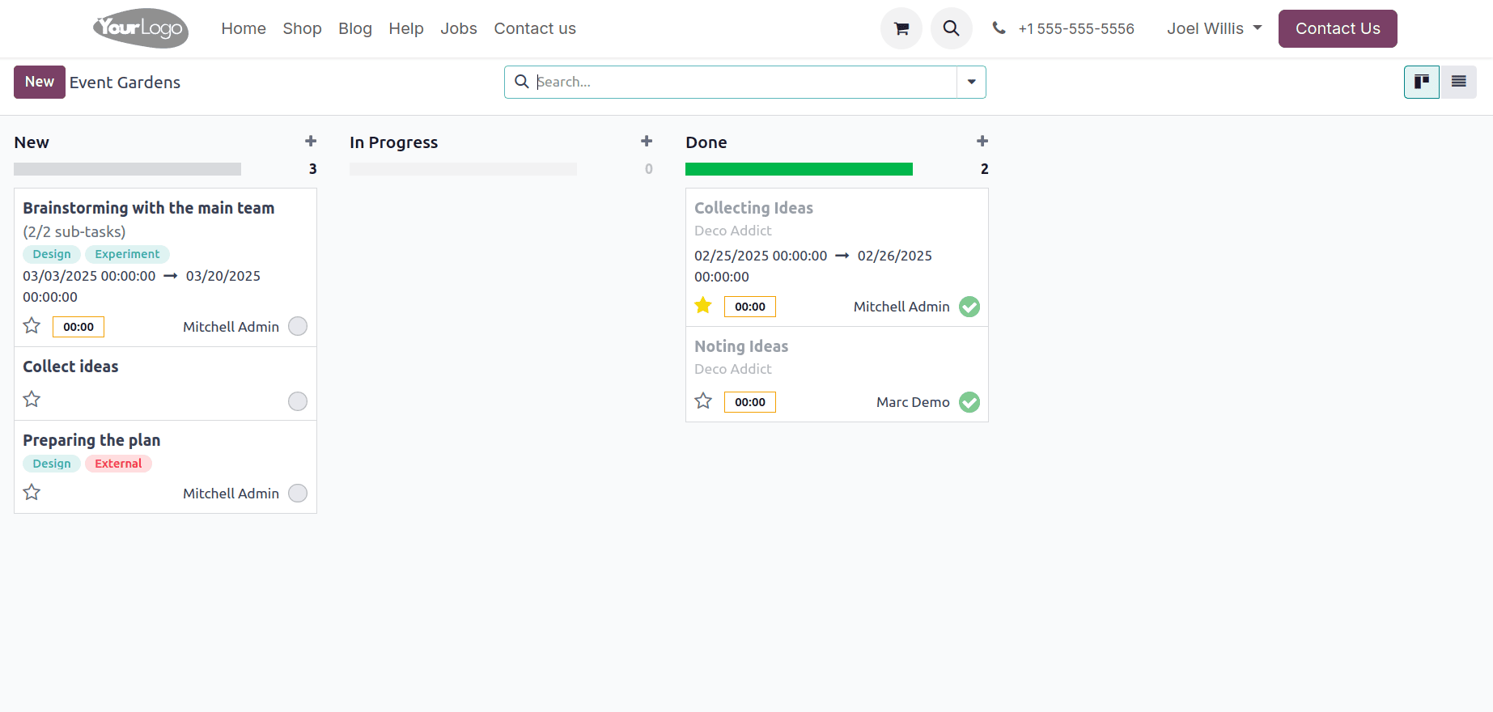Open the shopping cart icon

coord(901,28)
